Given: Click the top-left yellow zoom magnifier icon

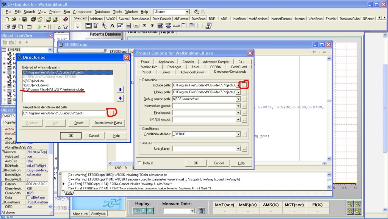Looking at the screenshot, I should 350,204.
